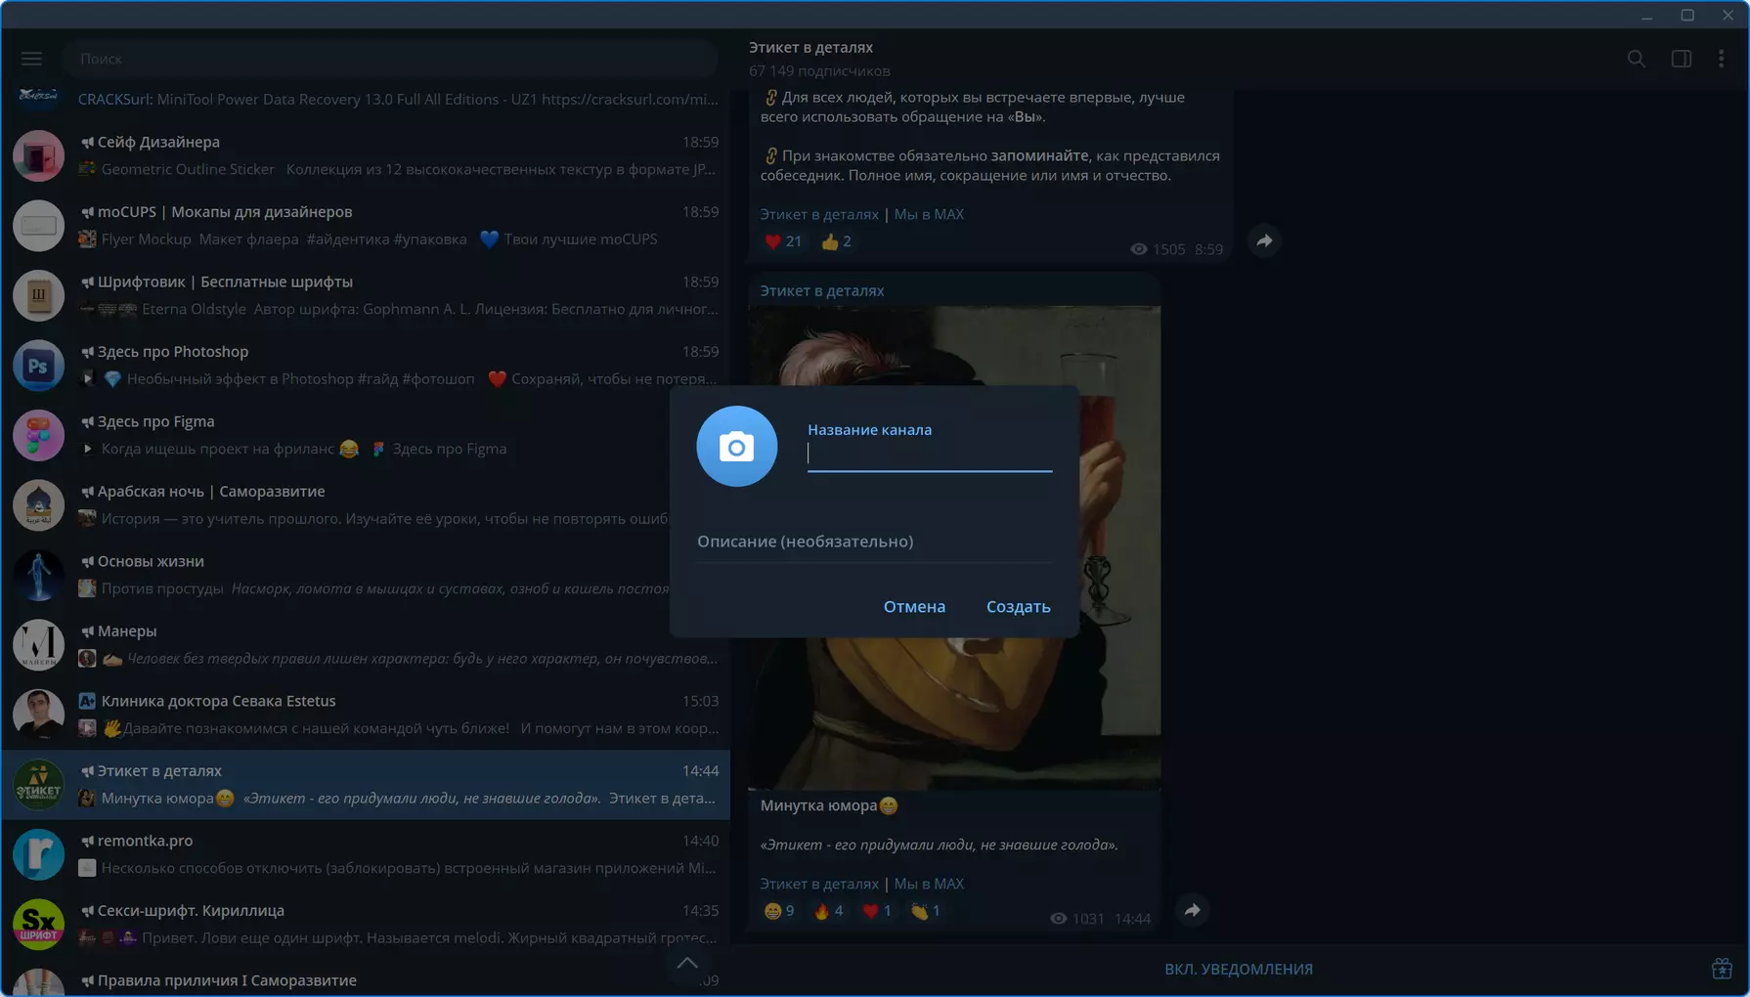Screen dimensions: 1750x997
Task: Click the Поиск search field
Action: click(391, 59)
